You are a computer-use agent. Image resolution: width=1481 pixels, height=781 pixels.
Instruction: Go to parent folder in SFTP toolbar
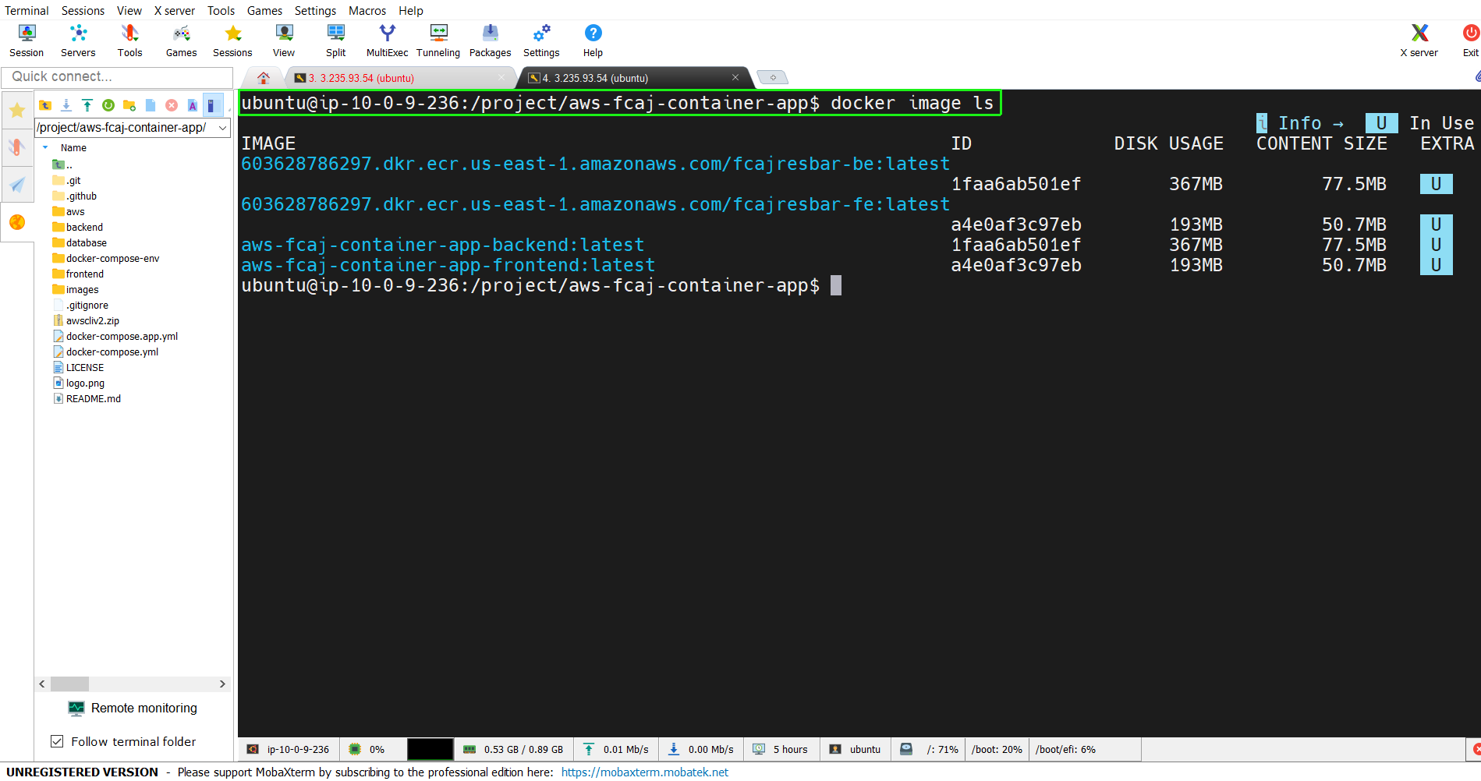point(45,105)
